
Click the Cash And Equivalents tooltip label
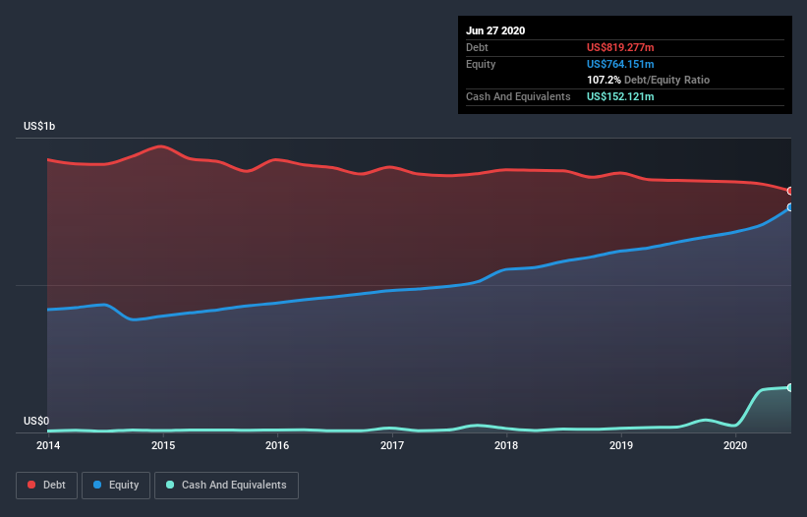518,96
